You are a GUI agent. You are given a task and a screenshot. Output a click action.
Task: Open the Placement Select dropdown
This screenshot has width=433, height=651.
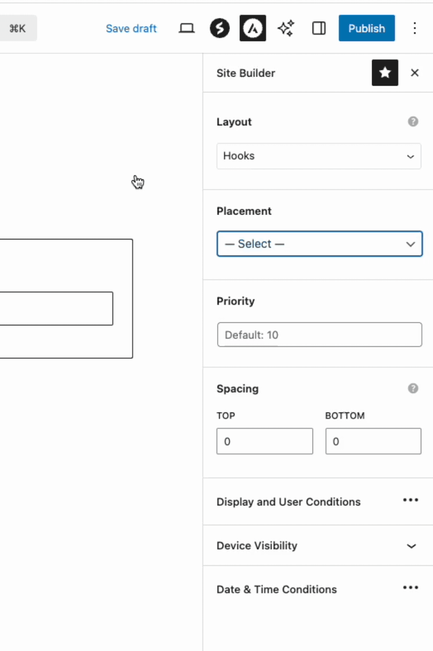[319, 244]
